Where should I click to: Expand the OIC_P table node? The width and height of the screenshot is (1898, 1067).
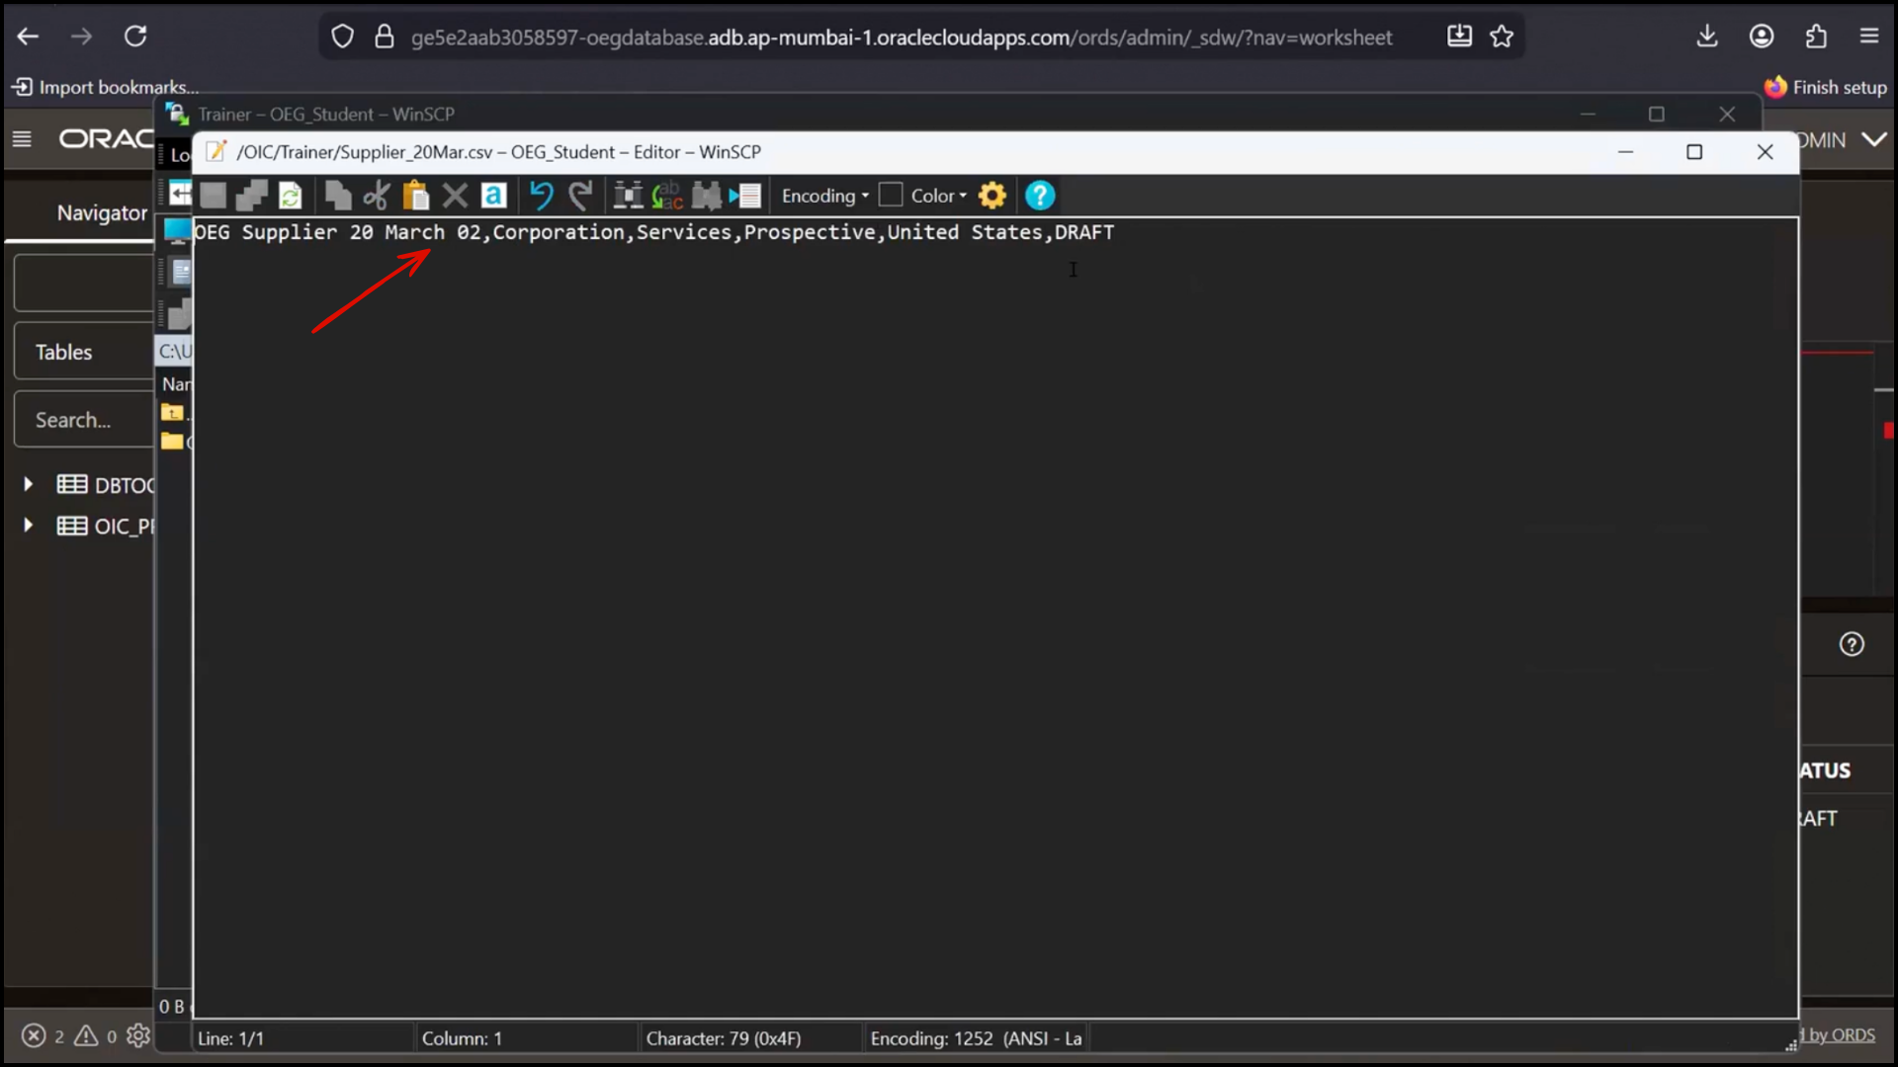(x=28, y=526)
